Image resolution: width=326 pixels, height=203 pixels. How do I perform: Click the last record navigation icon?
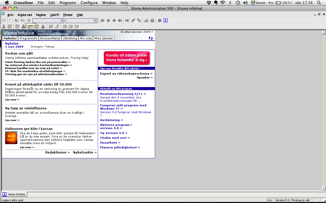(x=119, y=21)
